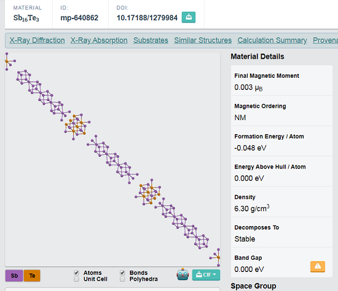Go to X-Ray Diffraction section

[37, 40]
